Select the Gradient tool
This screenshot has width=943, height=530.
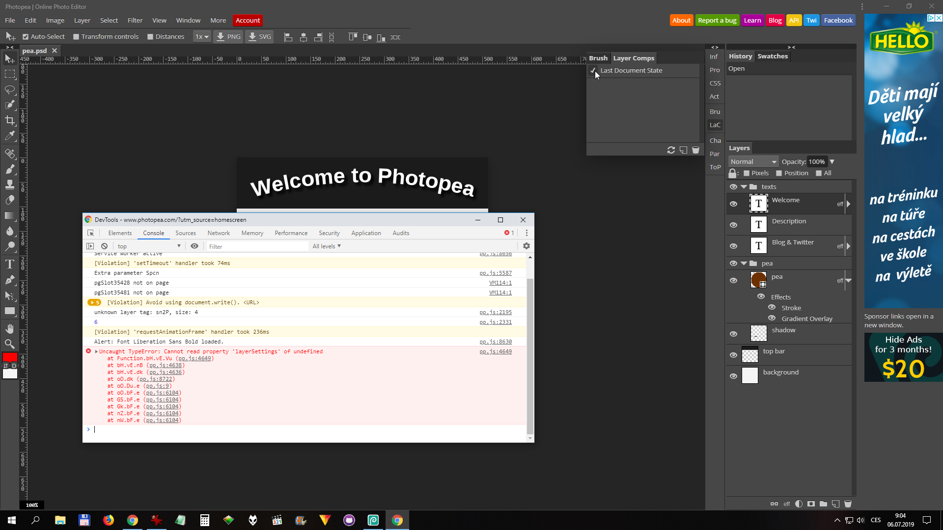(x=10, y=215)
